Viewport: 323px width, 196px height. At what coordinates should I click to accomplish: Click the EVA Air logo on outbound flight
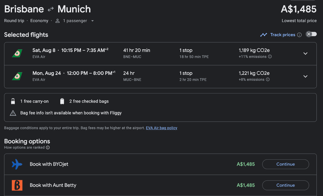pos(17,53)
